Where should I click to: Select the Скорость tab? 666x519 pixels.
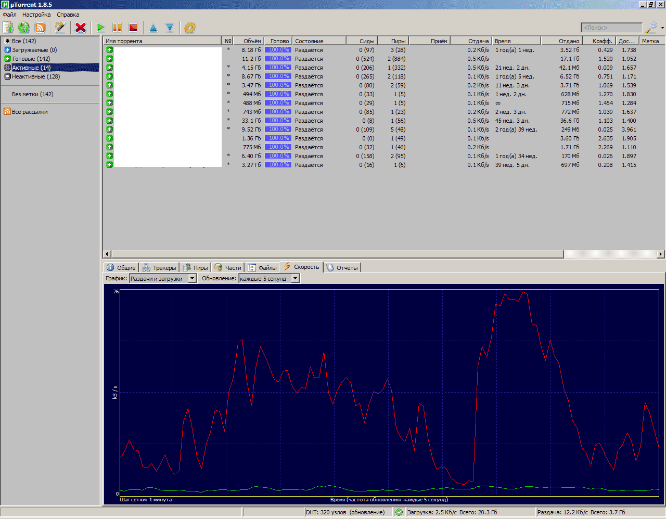301,267
